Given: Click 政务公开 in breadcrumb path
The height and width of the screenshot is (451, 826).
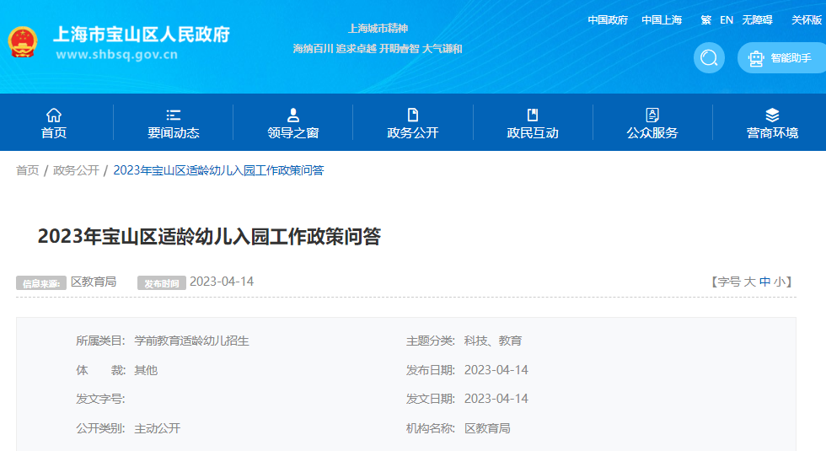Looking at the screenshot, I should 76,170.
